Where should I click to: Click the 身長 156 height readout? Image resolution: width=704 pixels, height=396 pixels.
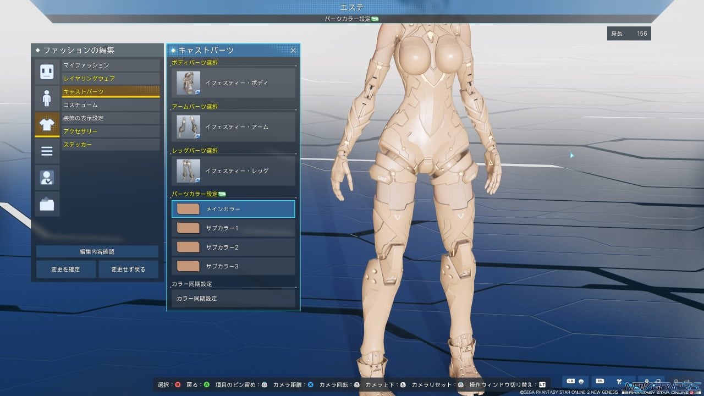629,34
